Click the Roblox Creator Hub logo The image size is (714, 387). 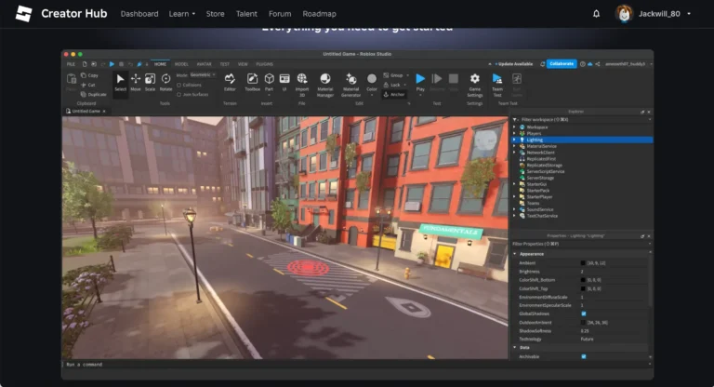pyautogui.click(x=24, y=14)
